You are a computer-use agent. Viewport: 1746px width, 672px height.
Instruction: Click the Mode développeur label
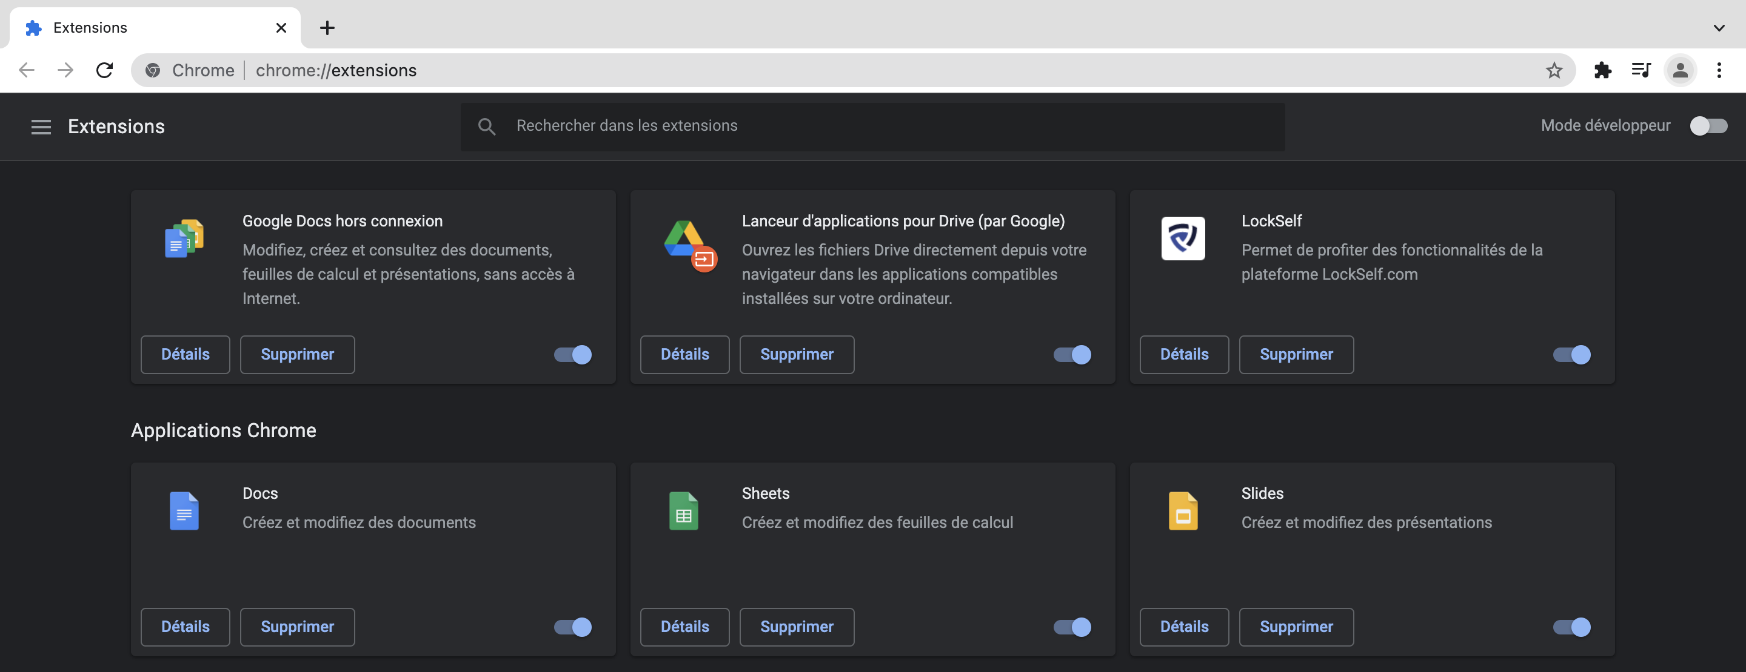[1605, 126]
